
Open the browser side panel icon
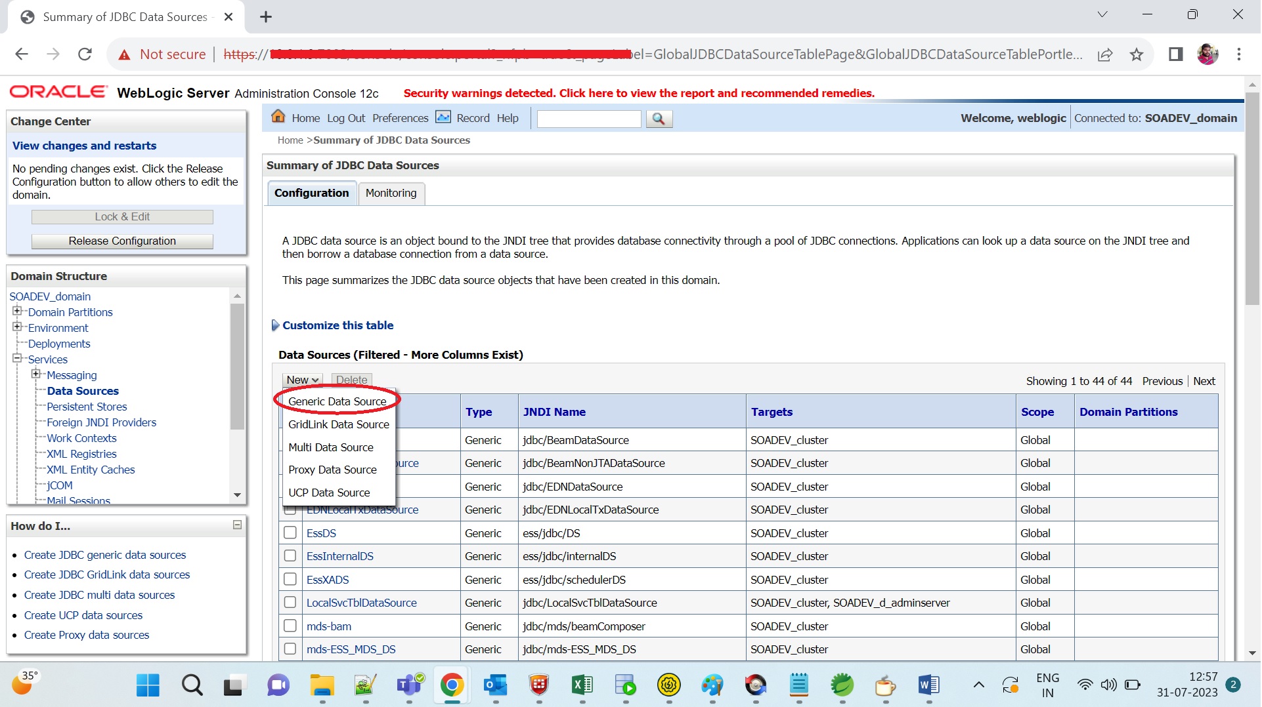1176,54
